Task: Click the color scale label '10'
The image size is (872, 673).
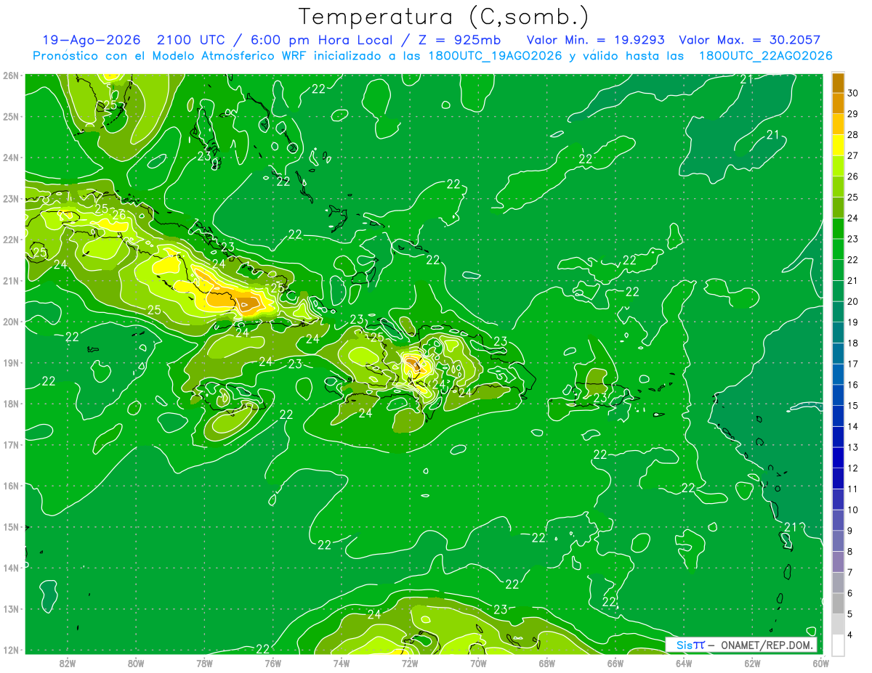Action: pos(852,510)
